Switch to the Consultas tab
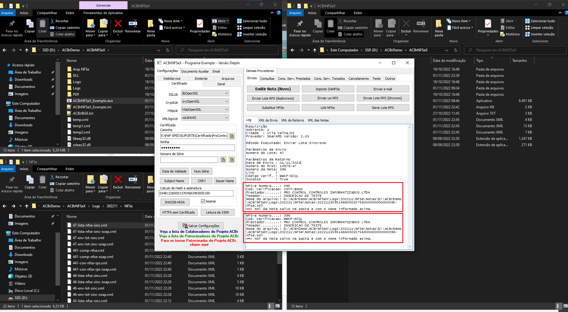568x312 pixels. tap(267, 79)
